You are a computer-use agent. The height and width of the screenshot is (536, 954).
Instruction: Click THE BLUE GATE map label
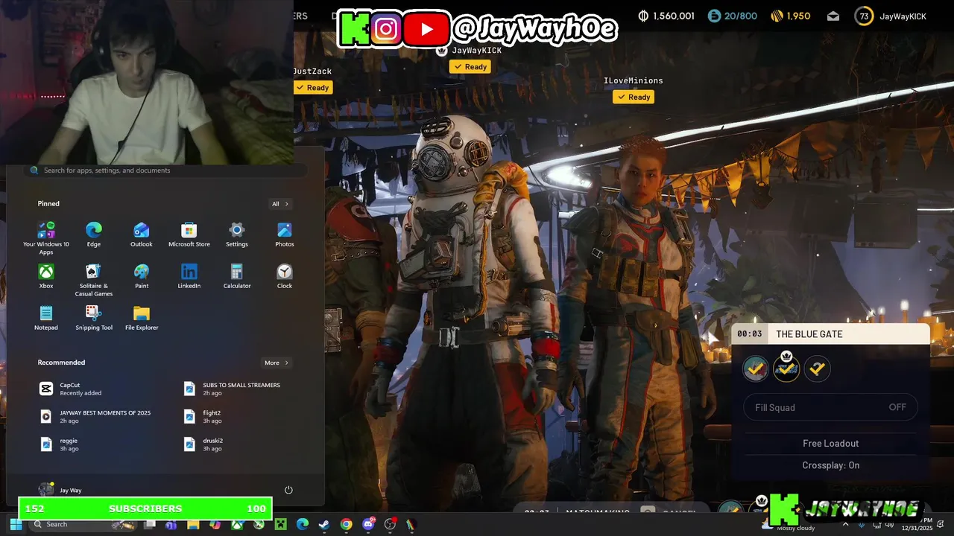click(x=809, y=334)
